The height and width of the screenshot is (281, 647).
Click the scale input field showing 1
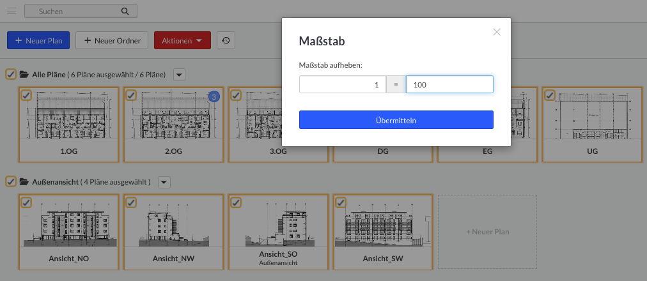[343, 84]
